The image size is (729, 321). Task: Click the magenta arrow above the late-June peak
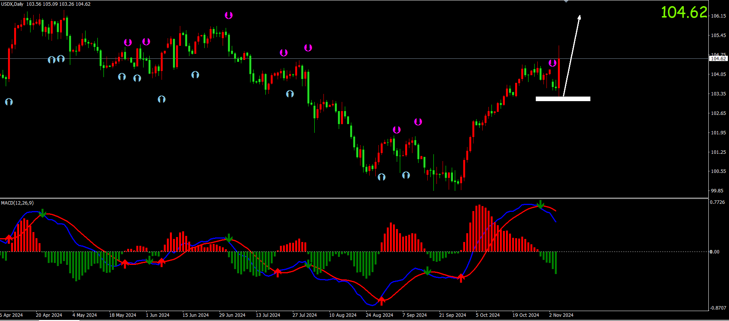coord(228,15)
